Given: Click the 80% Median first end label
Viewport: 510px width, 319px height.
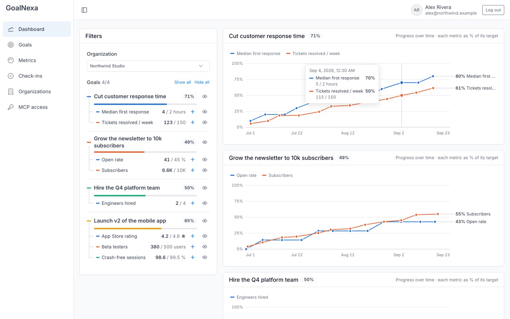Looking at the screenshot, I should [475, 76].
